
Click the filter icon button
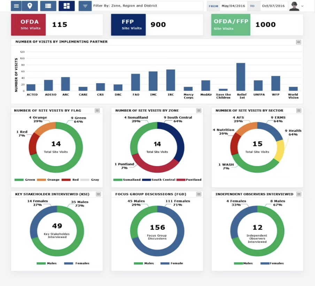85,6
